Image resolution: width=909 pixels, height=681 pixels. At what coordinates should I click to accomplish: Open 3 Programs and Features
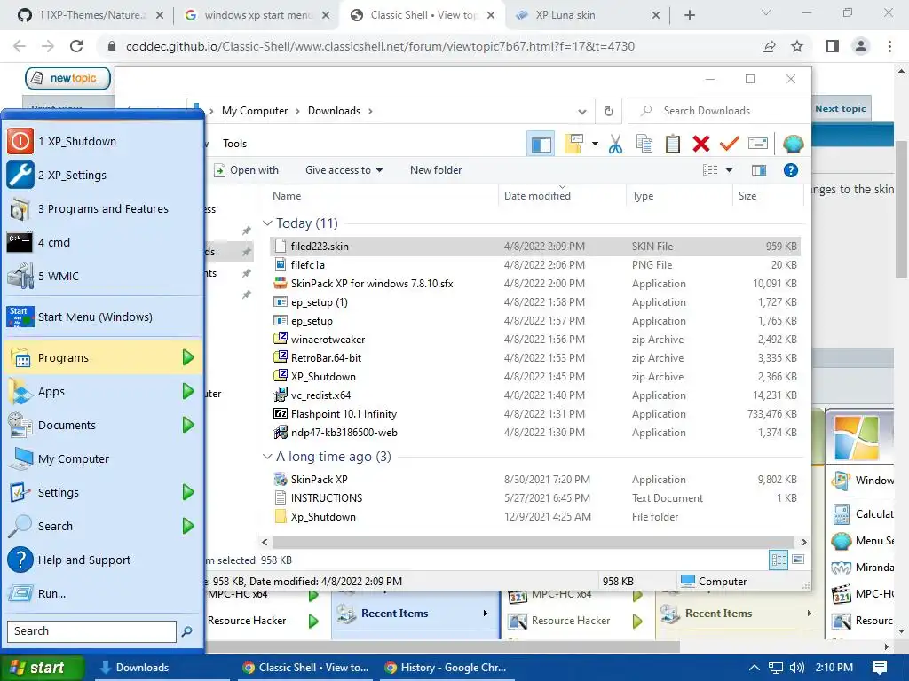(103, 208)
